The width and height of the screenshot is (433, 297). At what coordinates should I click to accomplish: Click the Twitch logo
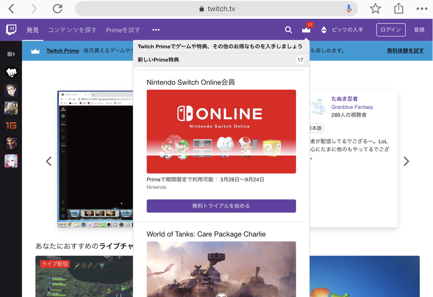coord(11,30)
